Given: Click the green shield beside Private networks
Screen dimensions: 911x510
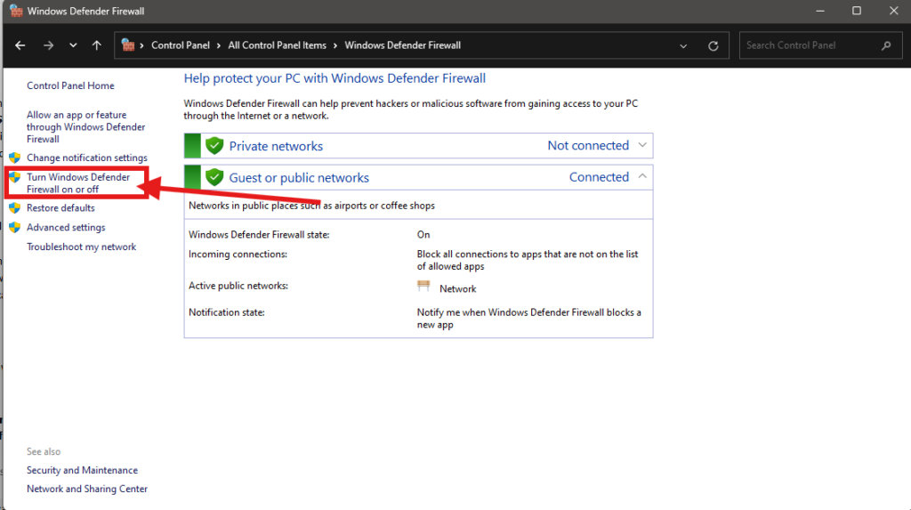Looking at the screenshot, I should click(214, 145).
